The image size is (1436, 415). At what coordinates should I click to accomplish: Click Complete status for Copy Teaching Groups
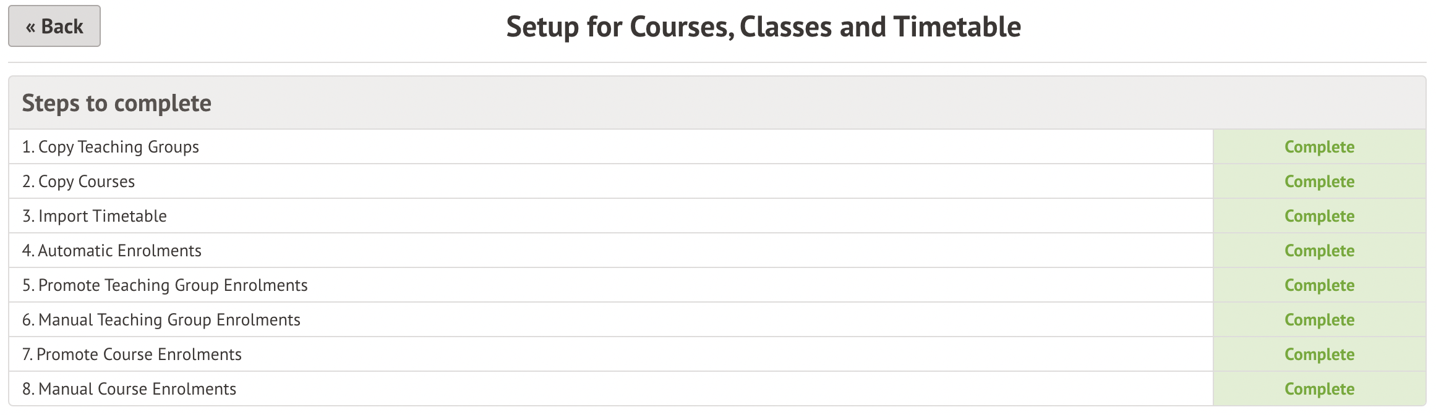tap(1319, 147)
